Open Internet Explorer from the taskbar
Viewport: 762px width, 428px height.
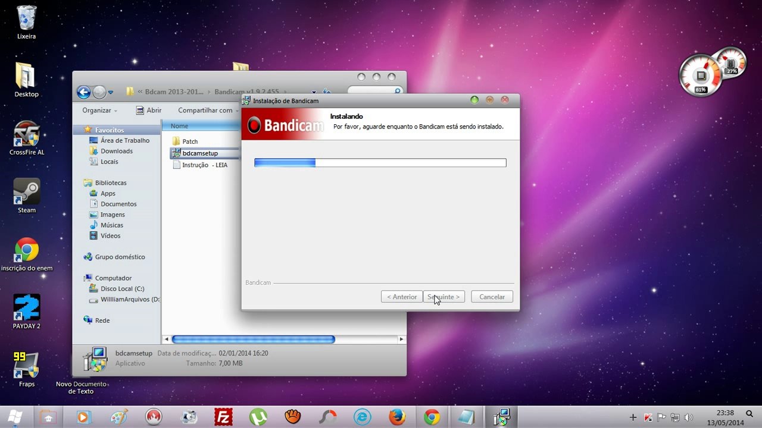(x=362, y=417)
